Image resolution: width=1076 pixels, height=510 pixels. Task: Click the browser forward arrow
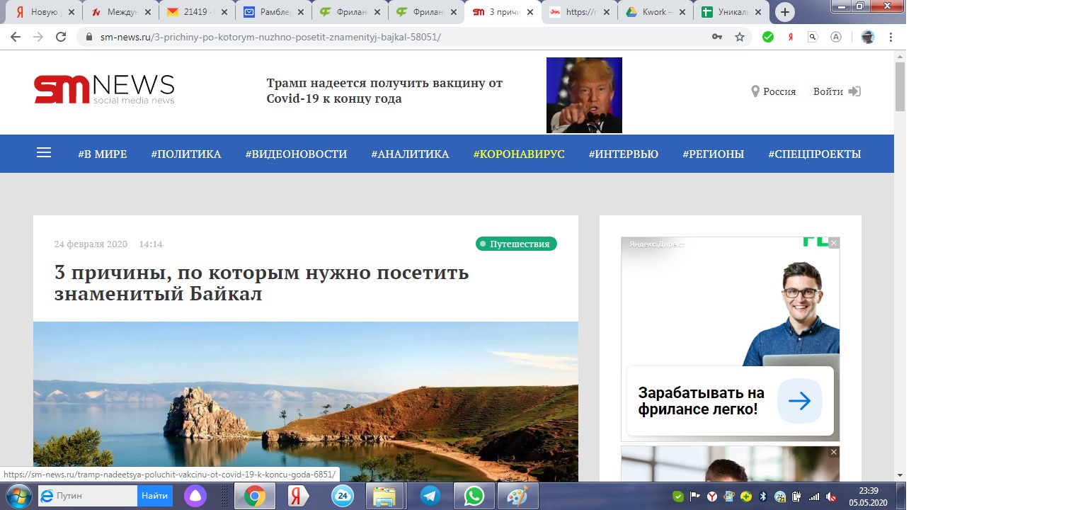coord(38,37)
